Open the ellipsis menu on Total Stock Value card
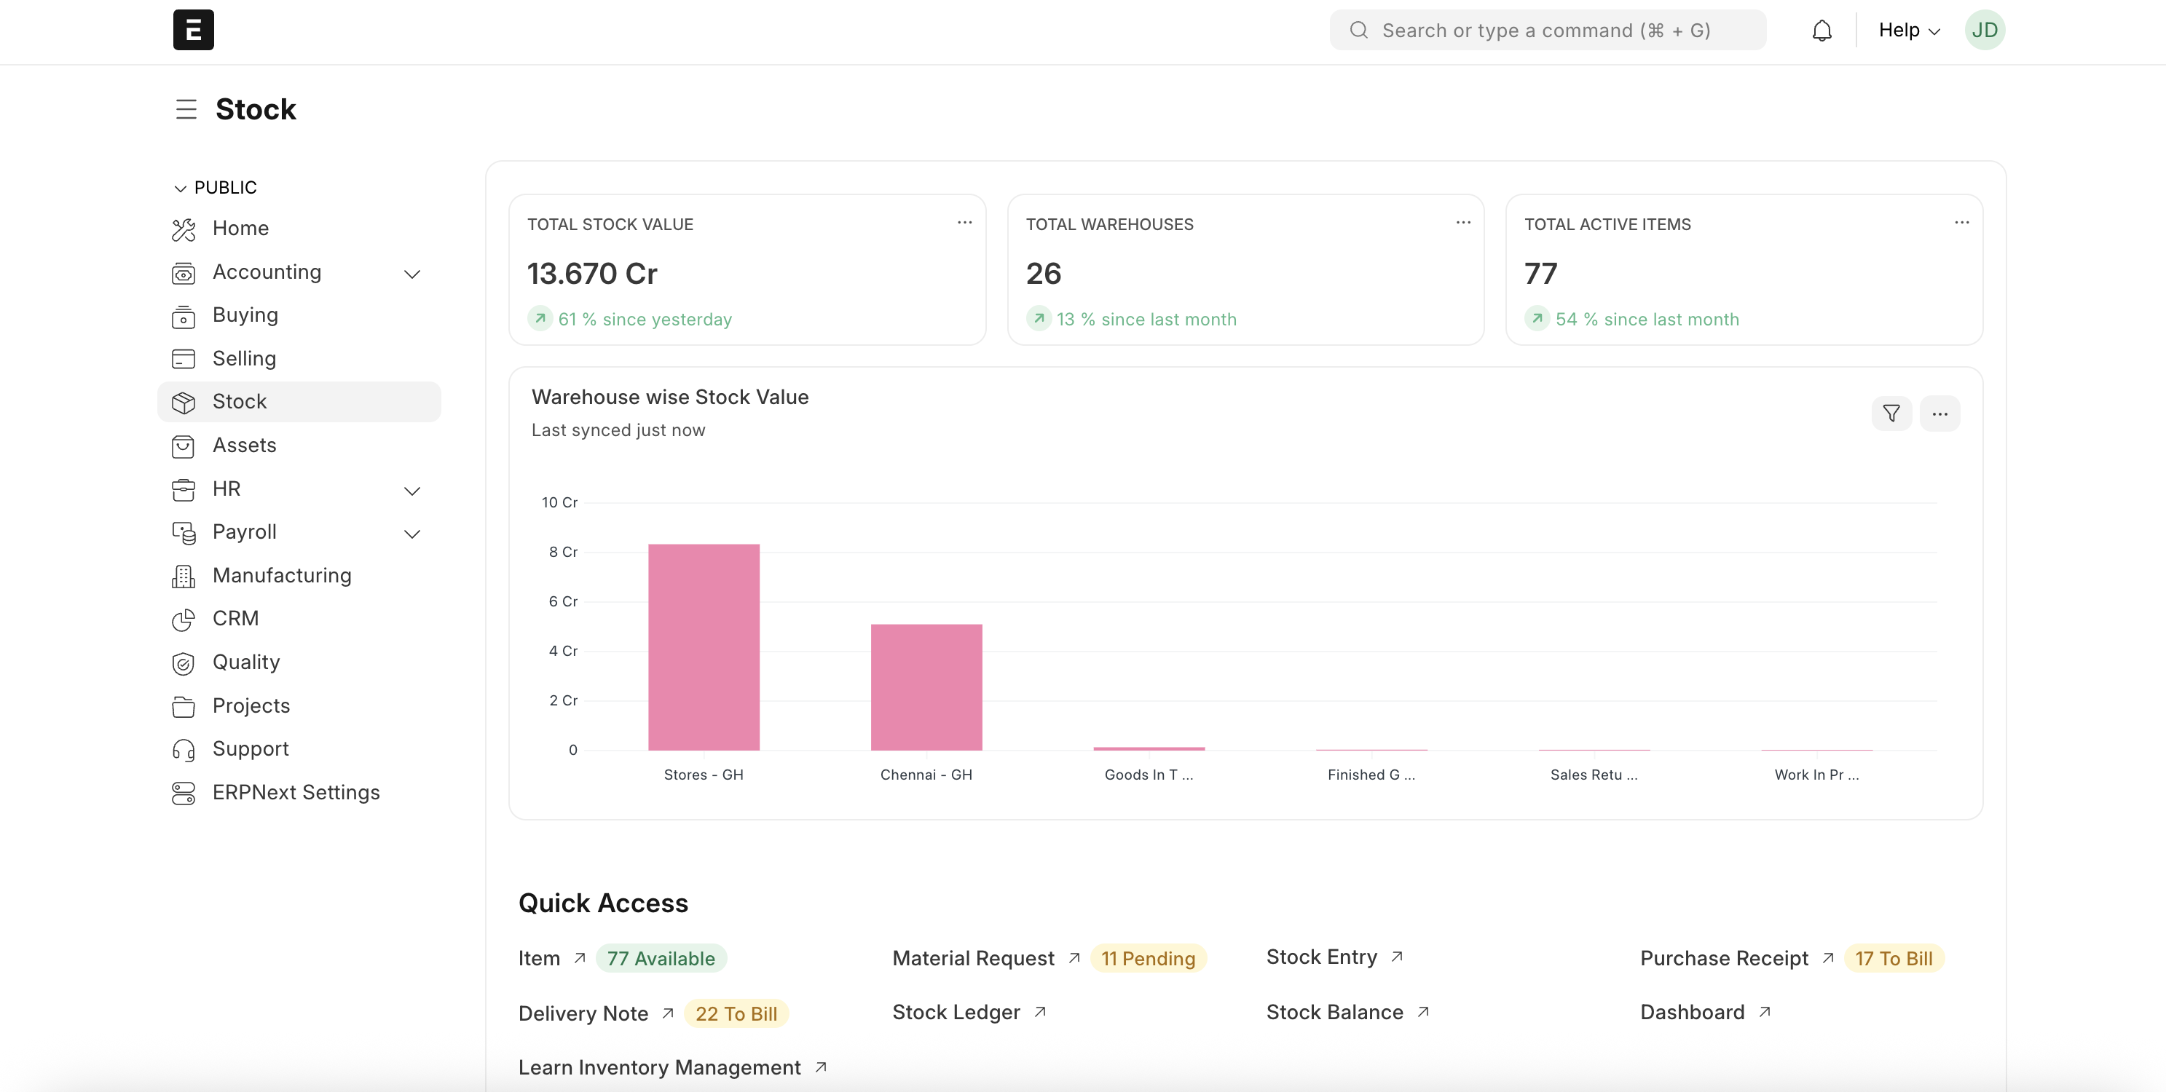 pyautogui.click(x=964, y=222)
